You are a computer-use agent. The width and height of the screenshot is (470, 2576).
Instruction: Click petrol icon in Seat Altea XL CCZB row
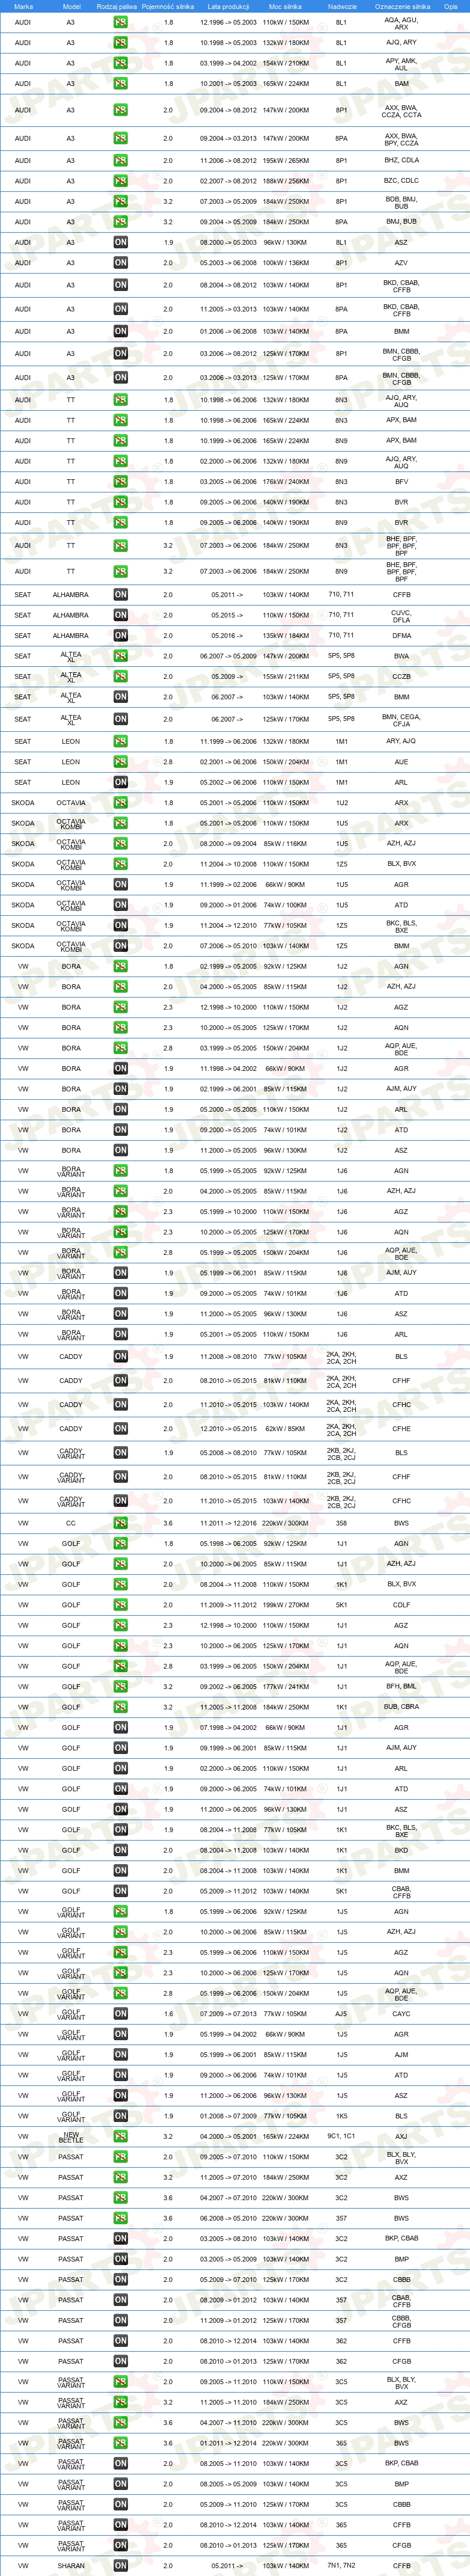pos(120,677)
